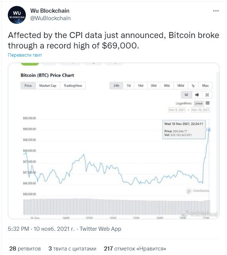Select the 7d time range
The width and height of the screenshot is (227, 255).
point(129,85)
